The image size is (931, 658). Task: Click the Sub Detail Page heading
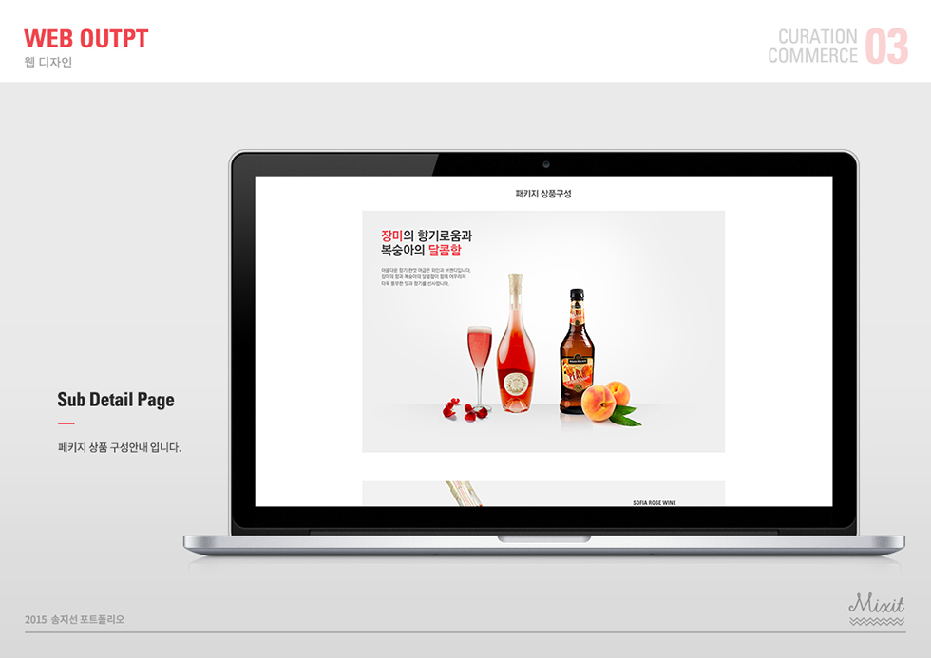(116, 400)
